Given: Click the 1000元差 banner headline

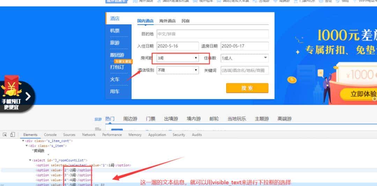Looking at the screenshot, I should click(x=347, y=35).
